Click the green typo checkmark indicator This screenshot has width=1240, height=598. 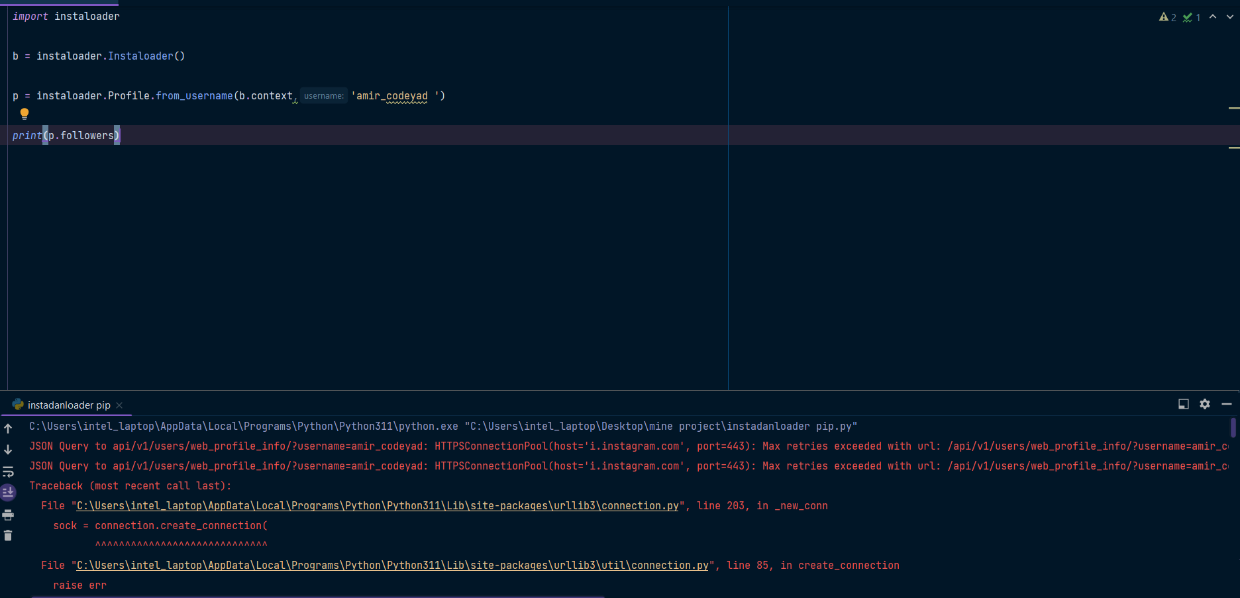[1191, 17]
